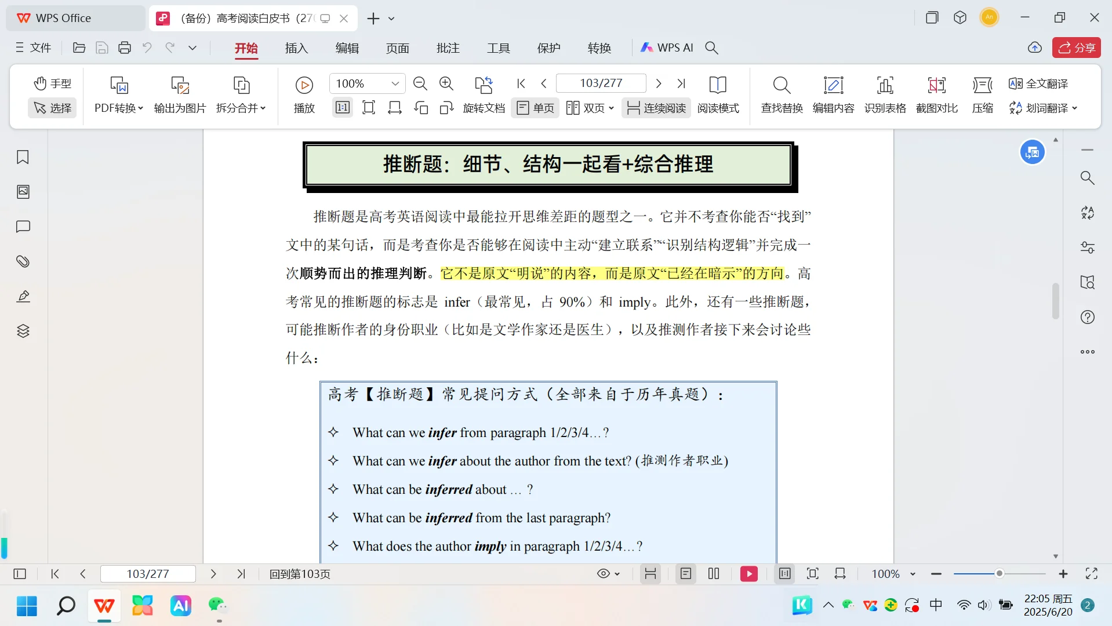Activate 编辑内容 content editing
Screen dimensions: 1112x626
[833, 94]
